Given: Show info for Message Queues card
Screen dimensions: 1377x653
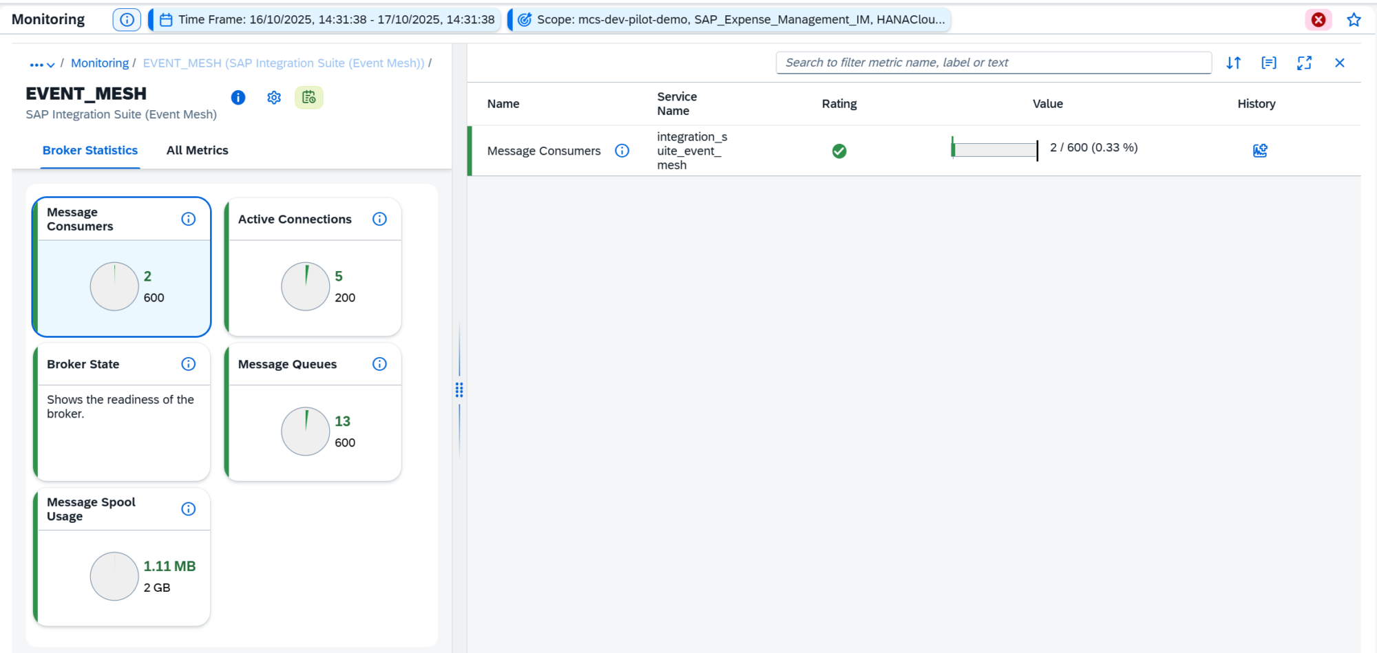Looking at the screenshot, I should [x=379, y=364].
